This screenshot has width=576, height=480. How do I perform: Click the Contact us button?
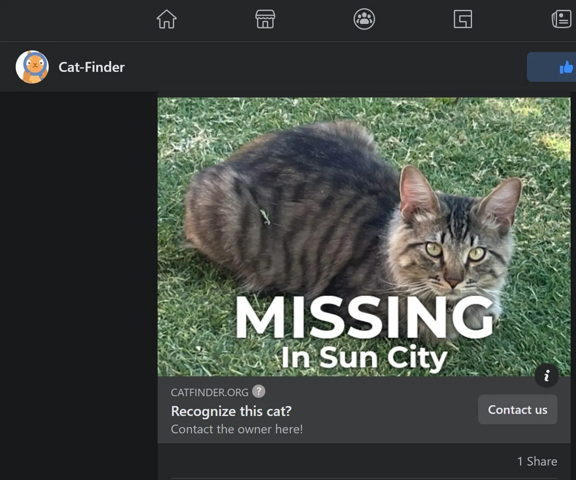pos(518,409)
